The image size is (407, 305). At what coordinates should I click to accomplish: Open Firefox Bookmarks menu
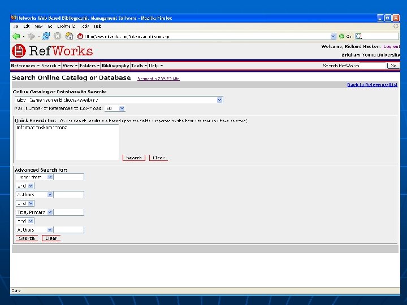[x=66, y=26]
